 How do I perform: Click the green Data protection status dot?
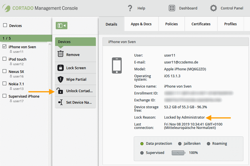point(142,144)
